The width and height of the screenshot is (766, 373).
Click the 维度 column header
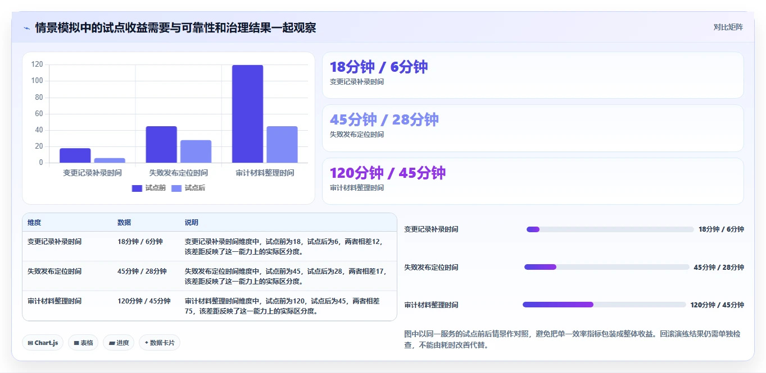point(34,223)
